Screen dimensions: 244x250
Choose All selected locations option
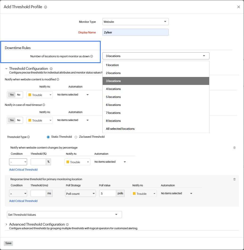tap(120, 129)
